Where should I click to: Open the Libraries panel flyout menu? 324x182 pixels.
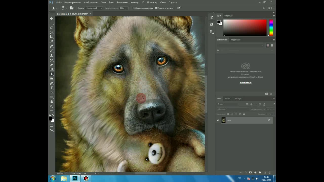pos(274,40)
